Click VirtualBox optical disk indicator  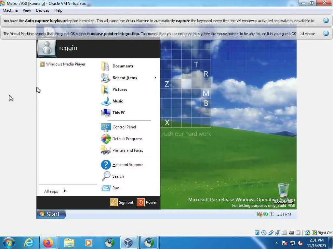tap(264, 233)
